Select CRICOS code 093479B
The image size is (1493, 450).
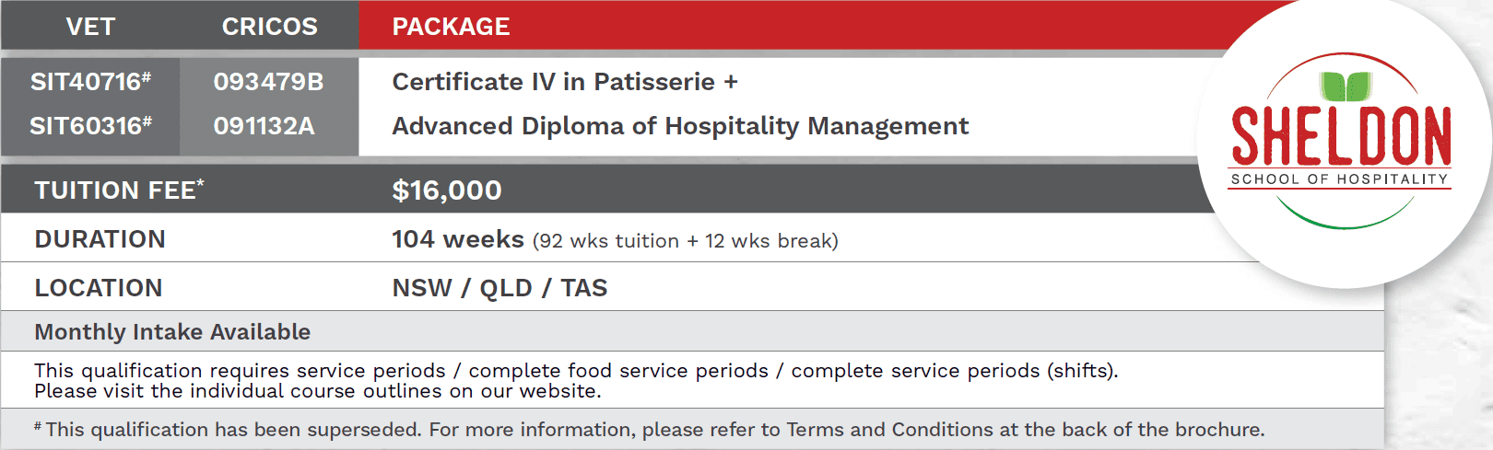pos(268,82)
